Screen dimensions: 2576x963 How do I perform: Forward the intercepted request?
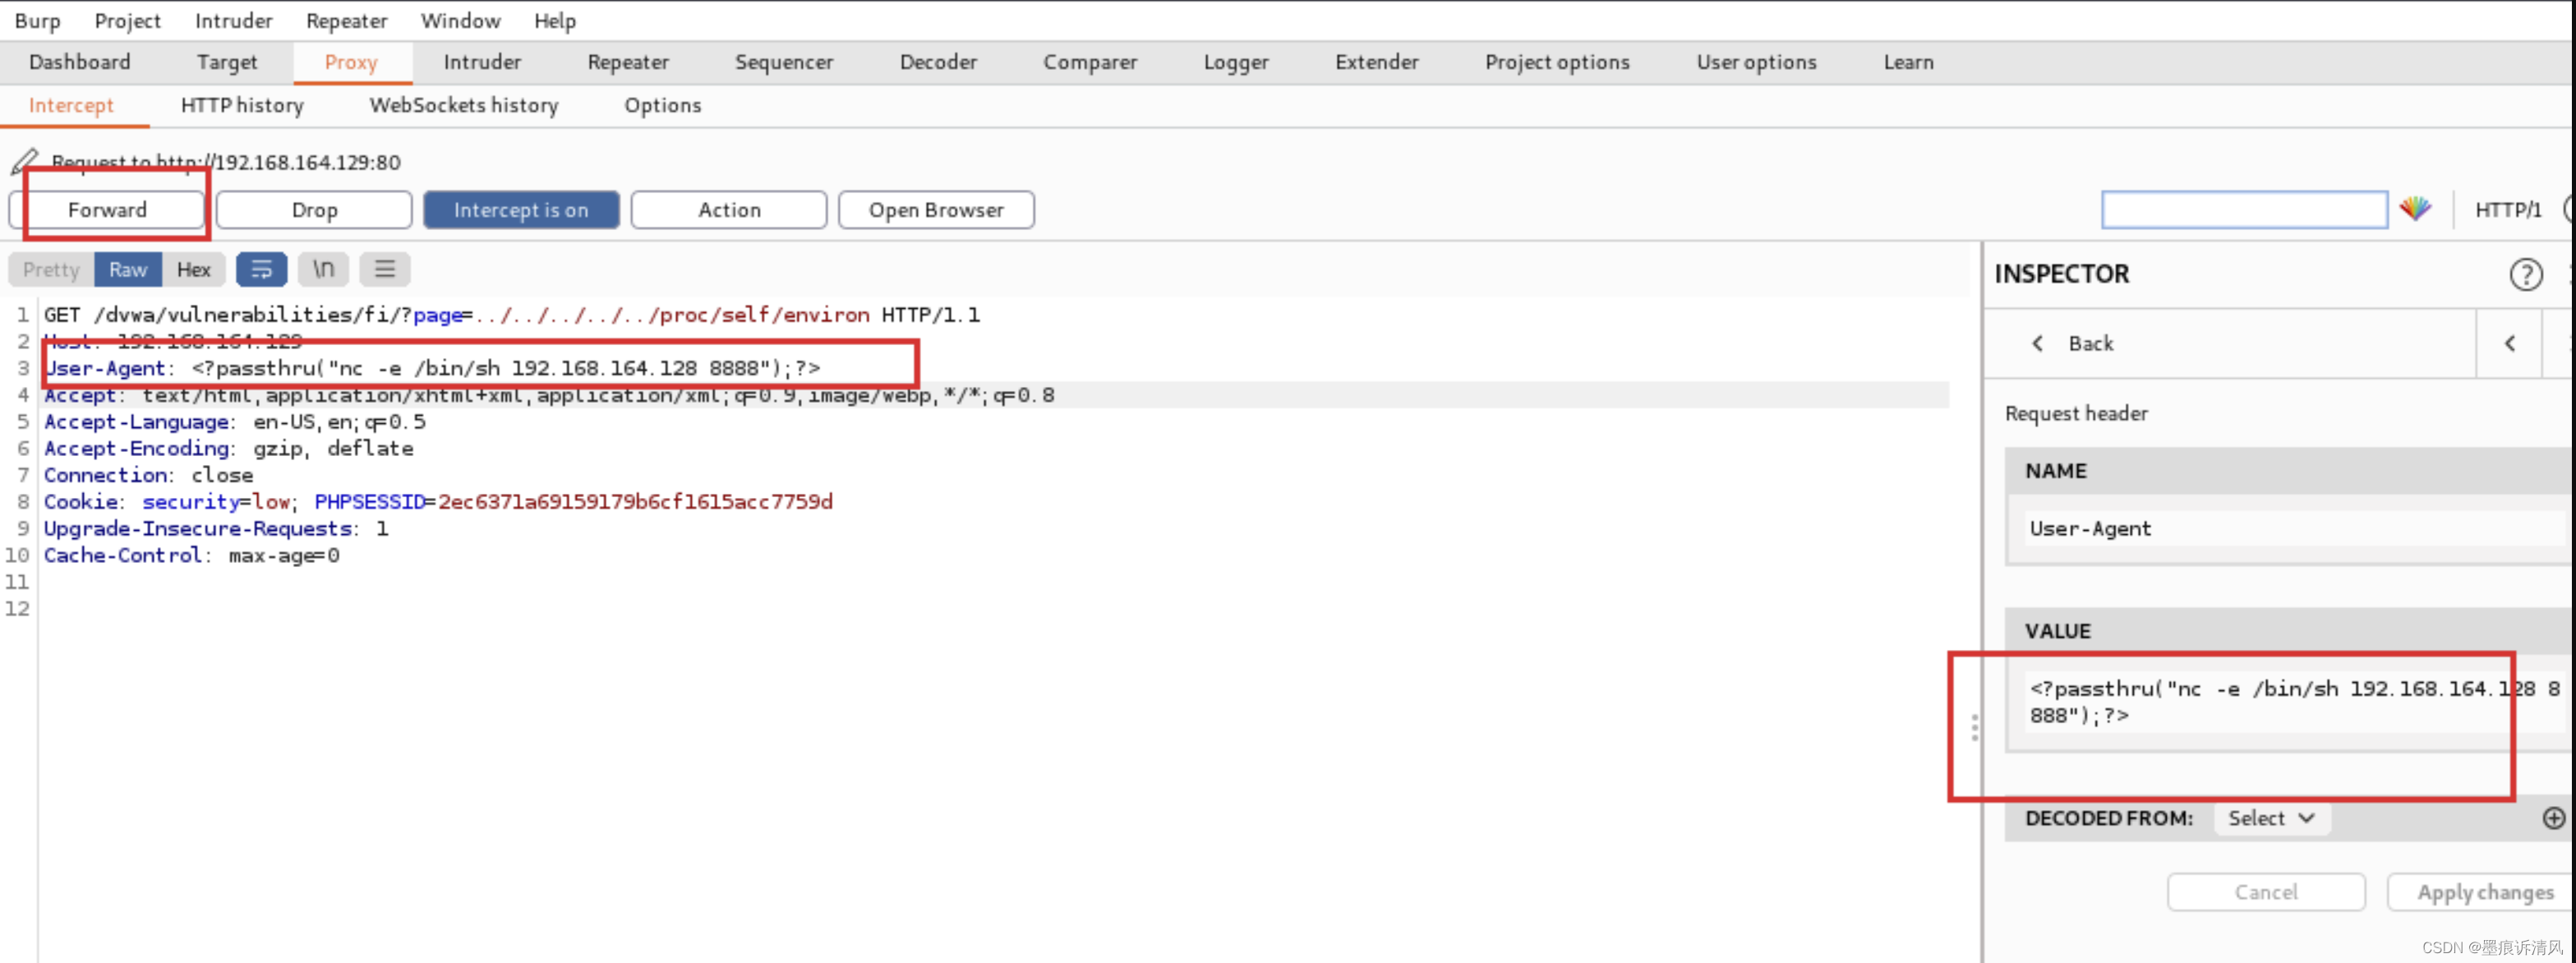click(x=107, y=210)
